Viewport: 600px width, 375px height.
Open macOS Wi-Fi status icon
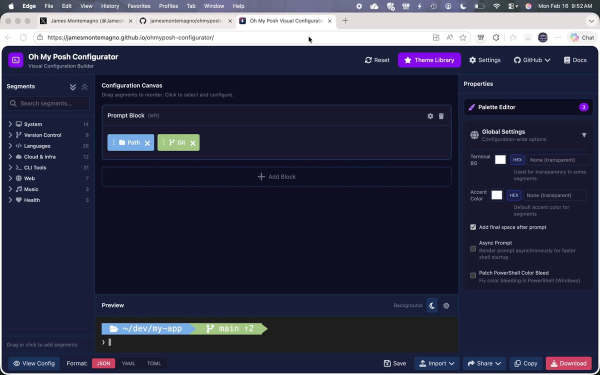click(x=496, y=6)
